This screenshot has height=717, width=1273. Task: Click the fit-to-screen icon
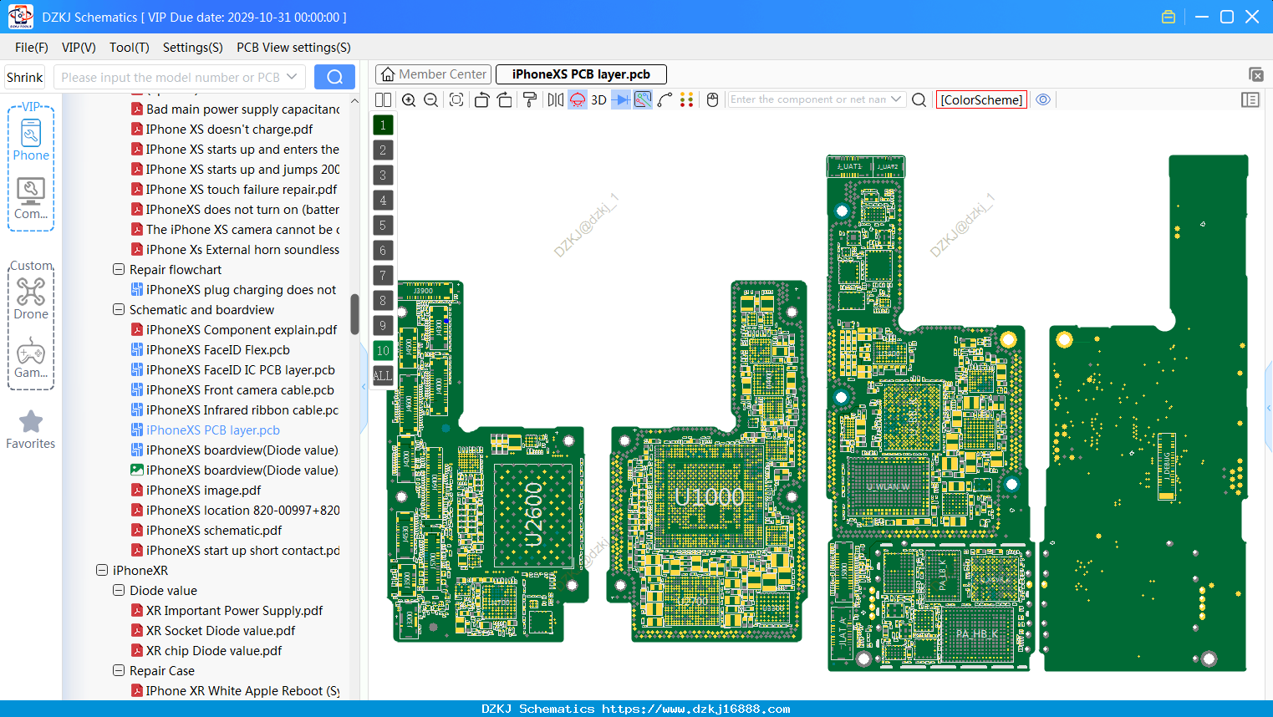tap(456, 99)
